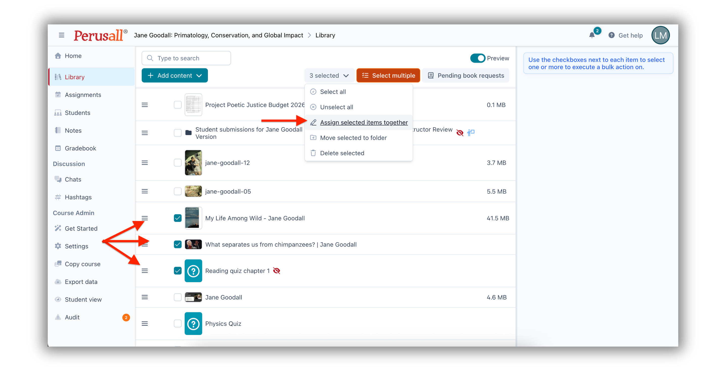Open Hashtags in the sidebar

78,197
